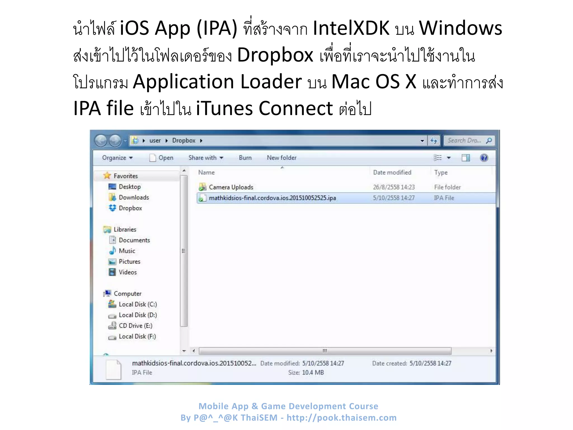Click the Favorites star icon
573x430 pixels.
coord(107,176)
